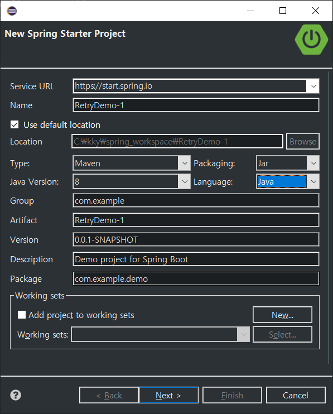The height and width of the screenshot is (414, 333).
Task: Click the Service URL label
Action: coord(32,86)
